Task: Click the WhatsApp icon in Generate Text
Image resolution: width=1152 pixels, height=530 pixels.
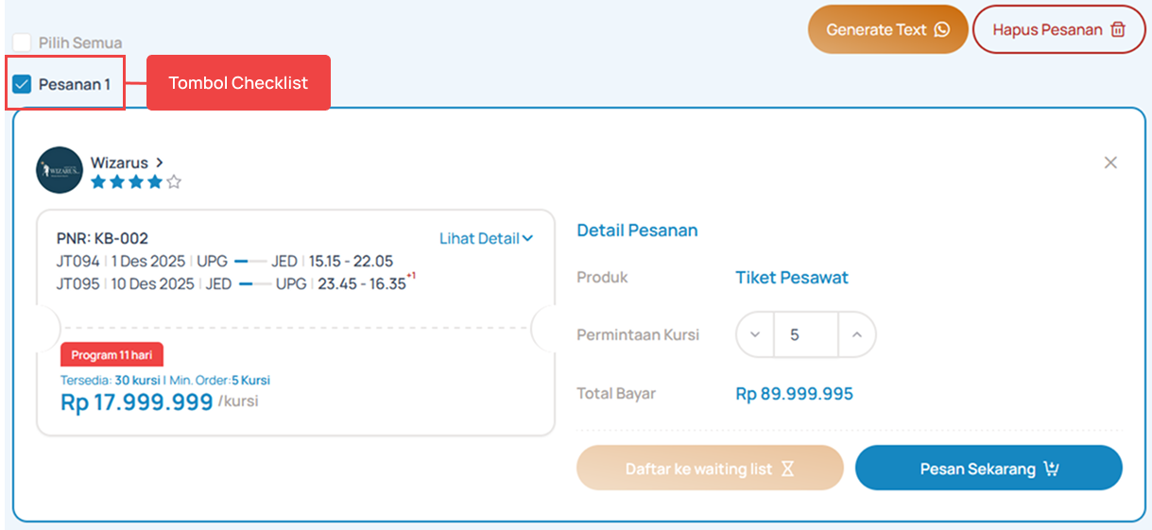Action: [x=941, y=29]
